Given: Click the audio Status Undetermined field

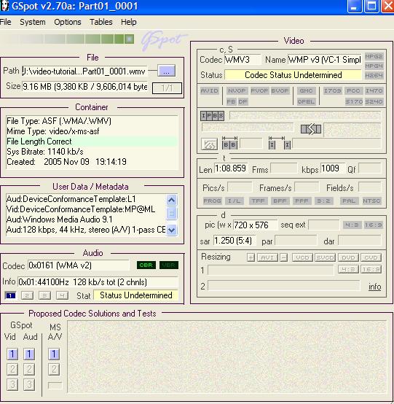Looking at the screenshot, I should pyautogui.click(x=136, y=295).
